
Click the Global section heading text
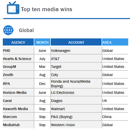tap(26, 30)
